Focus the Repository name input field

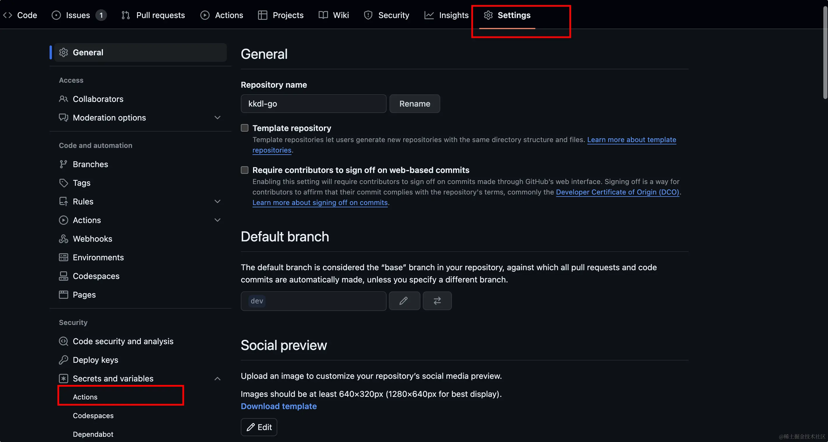(x=313, y=104)
